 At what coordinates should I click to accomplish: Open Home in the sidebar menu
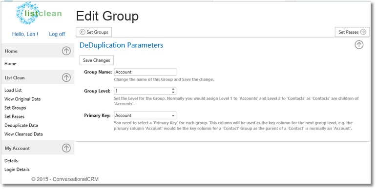click(10, 64)
